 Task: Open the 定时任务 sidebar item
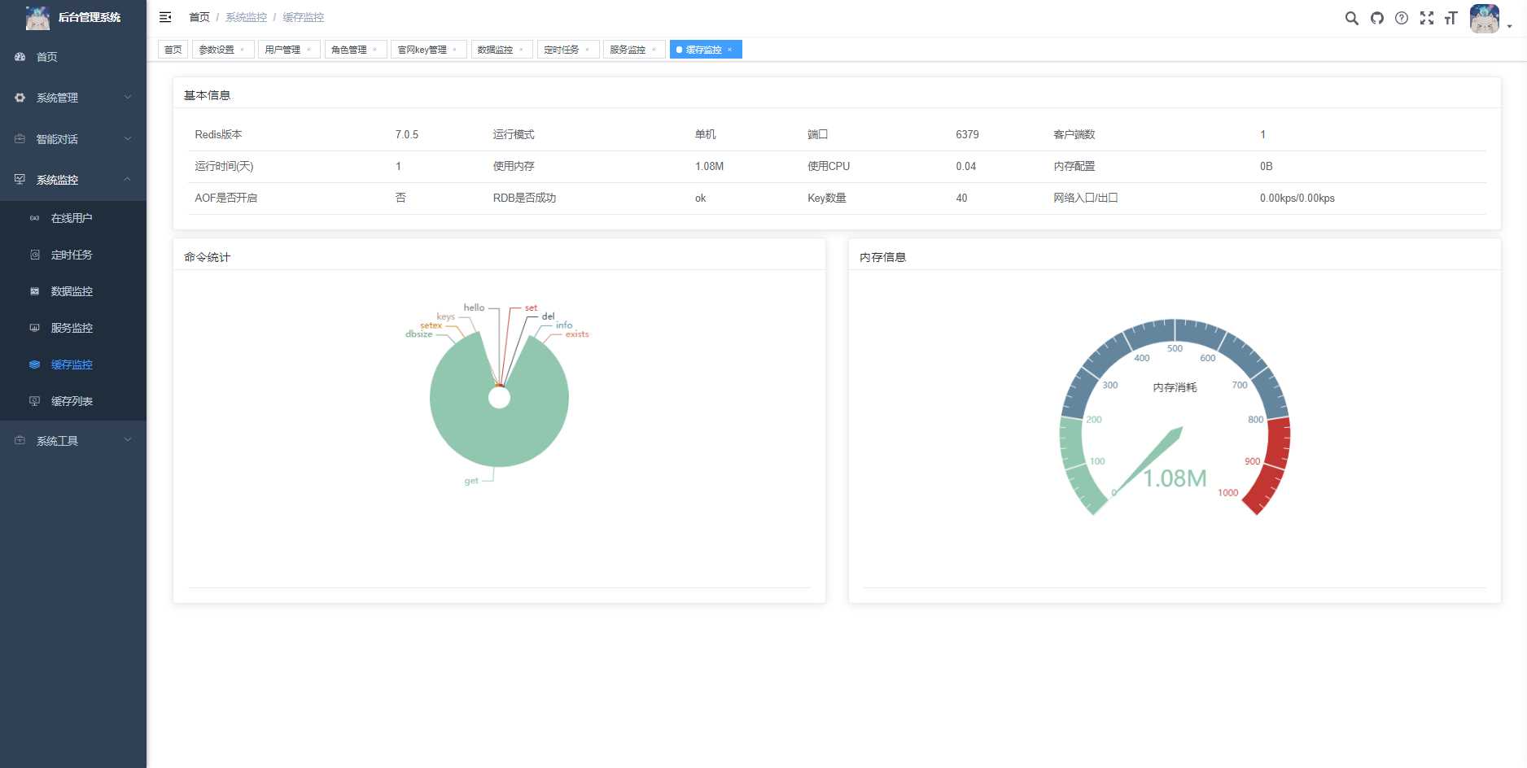[70, 255]
